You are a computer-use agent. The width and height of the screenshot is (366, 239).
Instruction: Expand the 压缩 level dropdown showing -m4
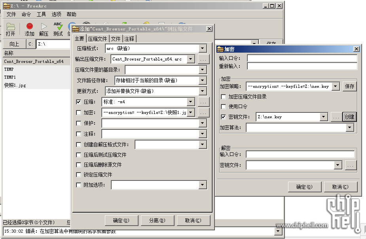click(x=191, y=102)
